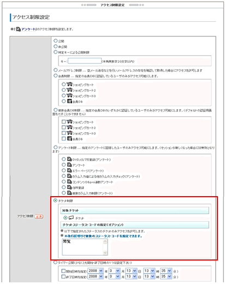Click the アンケート page icon in header sentence

tap(18, 29)
